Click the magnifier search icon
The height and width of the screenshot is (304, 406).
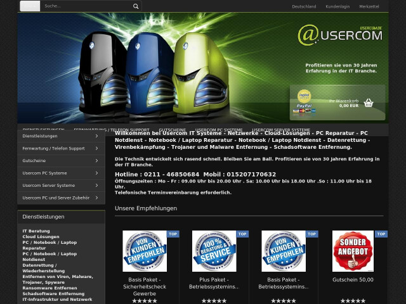tap(136, 6)
